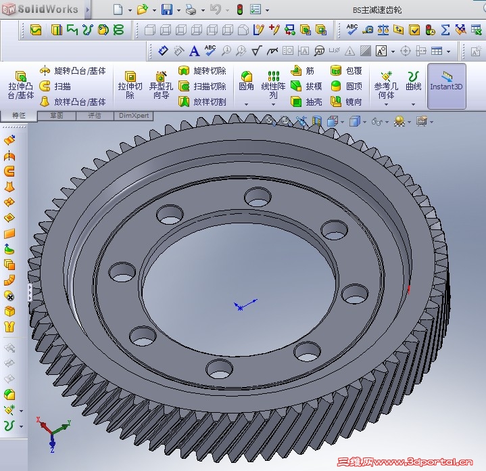Click Linear Pattern (线性阵列) tool
486x471 pixels.
pyautogui.click(x=273, y=85)
